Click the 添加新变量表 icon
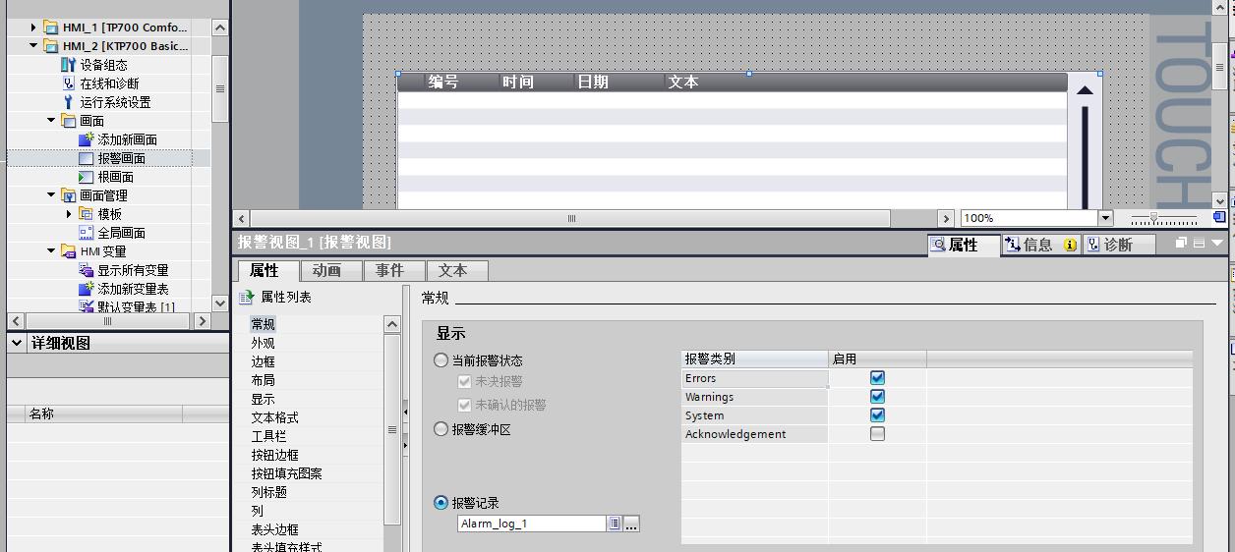Image resolution: width=1235 pixels, height=552 pixels. coord(86,289)
